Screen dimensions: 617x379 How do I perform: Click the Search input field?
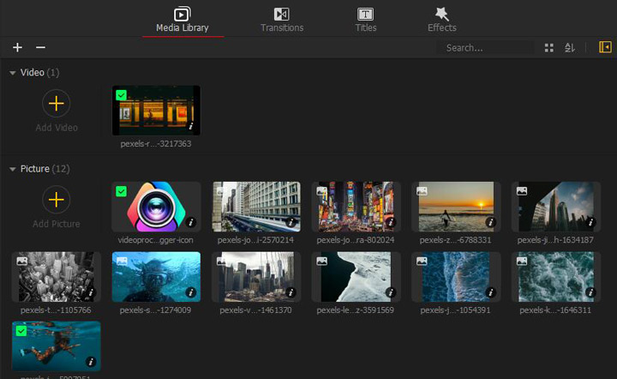click(x=485, y=48)
